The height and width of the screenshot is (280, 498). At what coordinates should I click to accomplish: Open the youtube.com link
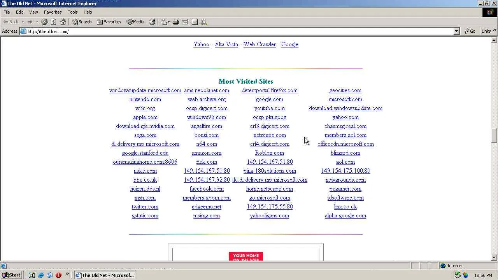pyautogui.click(x=270, y=108)
